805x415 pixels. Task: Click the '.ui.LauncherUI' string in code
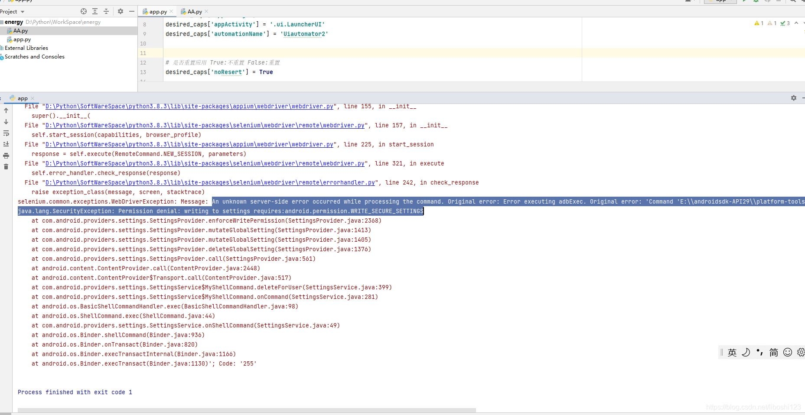(297, 25)
